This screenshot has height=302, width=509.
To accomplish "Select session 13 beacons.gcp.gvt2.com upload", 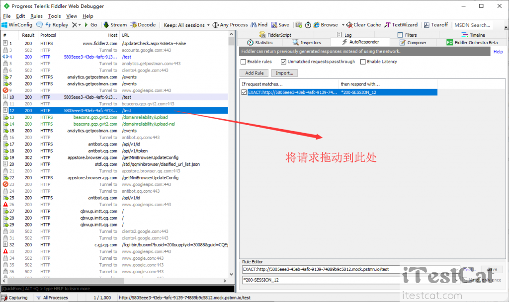I will (x=115, y=117).
